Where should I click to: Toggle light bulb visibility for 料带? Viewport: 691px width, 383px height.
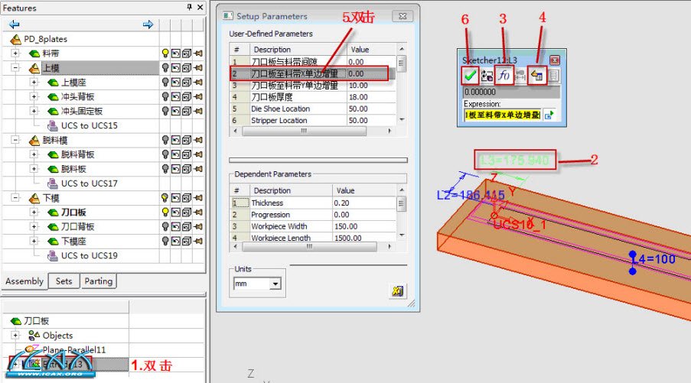pos(165,54)
